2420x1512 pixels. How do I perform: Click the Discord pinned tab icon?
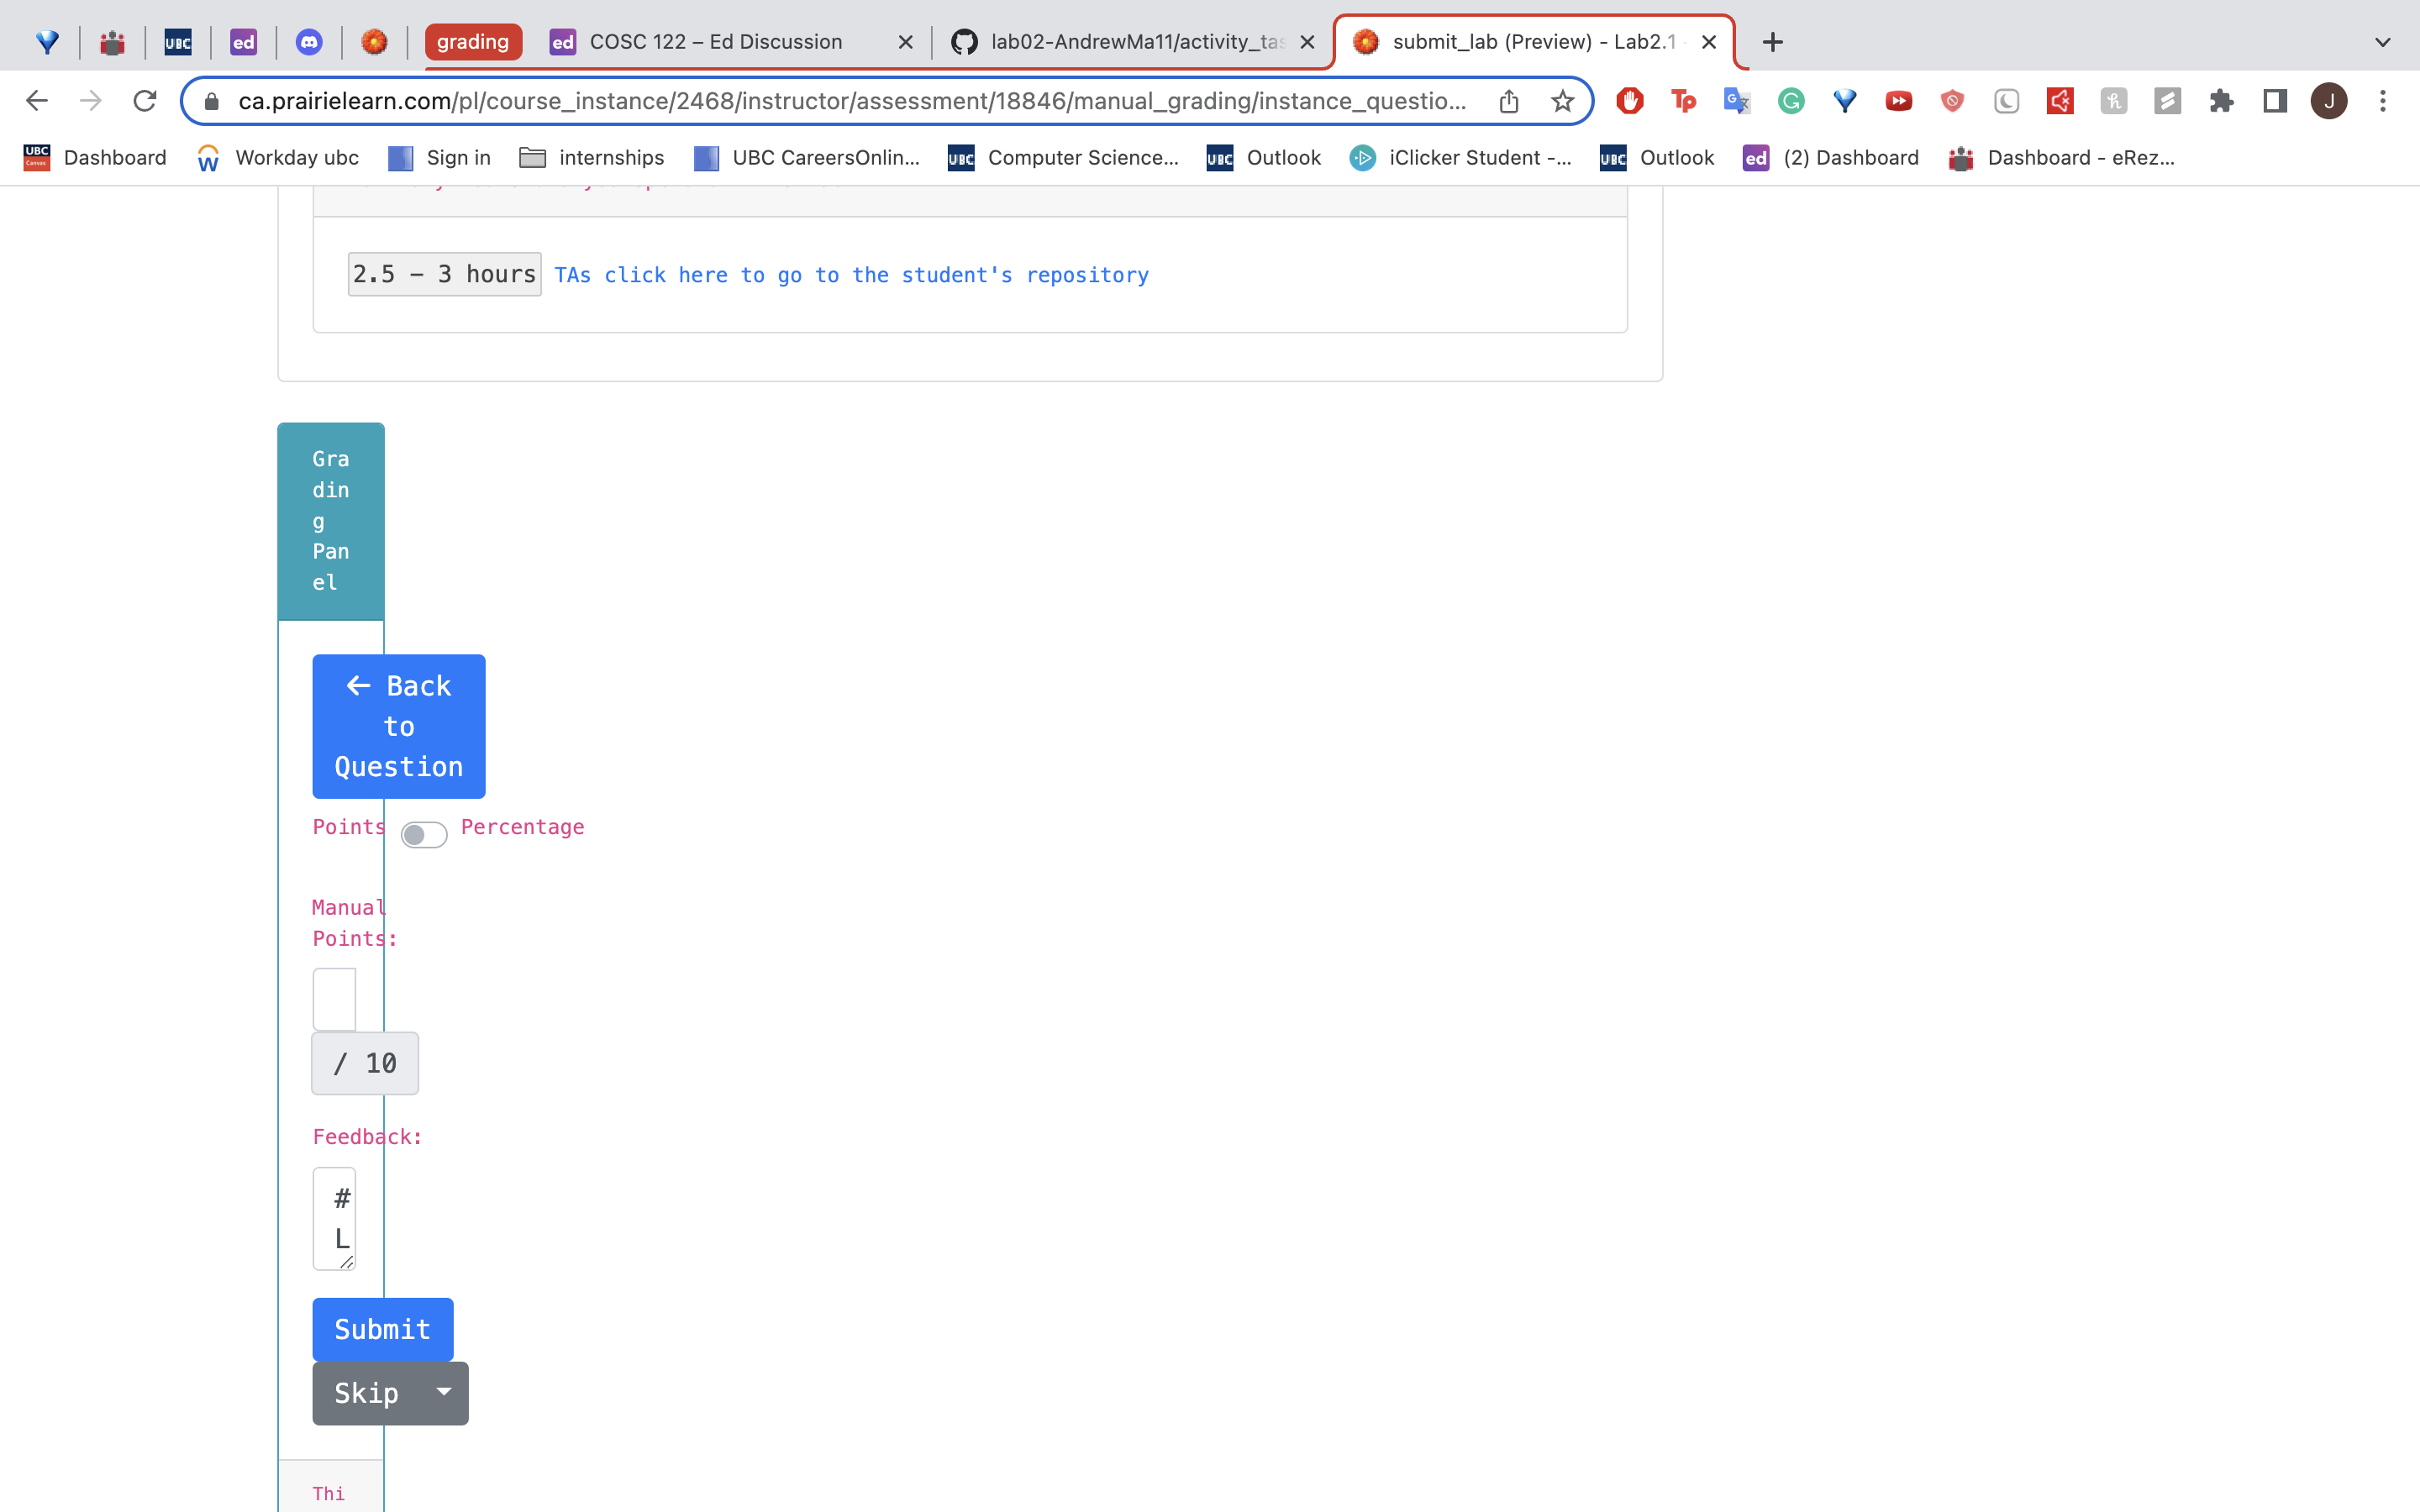[309, 42]
